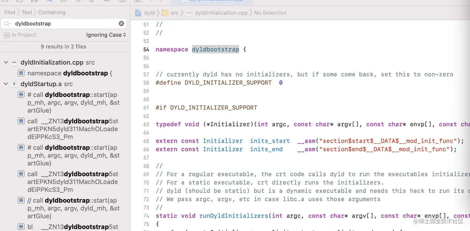Click the '9 results in 2 files' summary
The image size is (470, 231).
pos(63,47)
